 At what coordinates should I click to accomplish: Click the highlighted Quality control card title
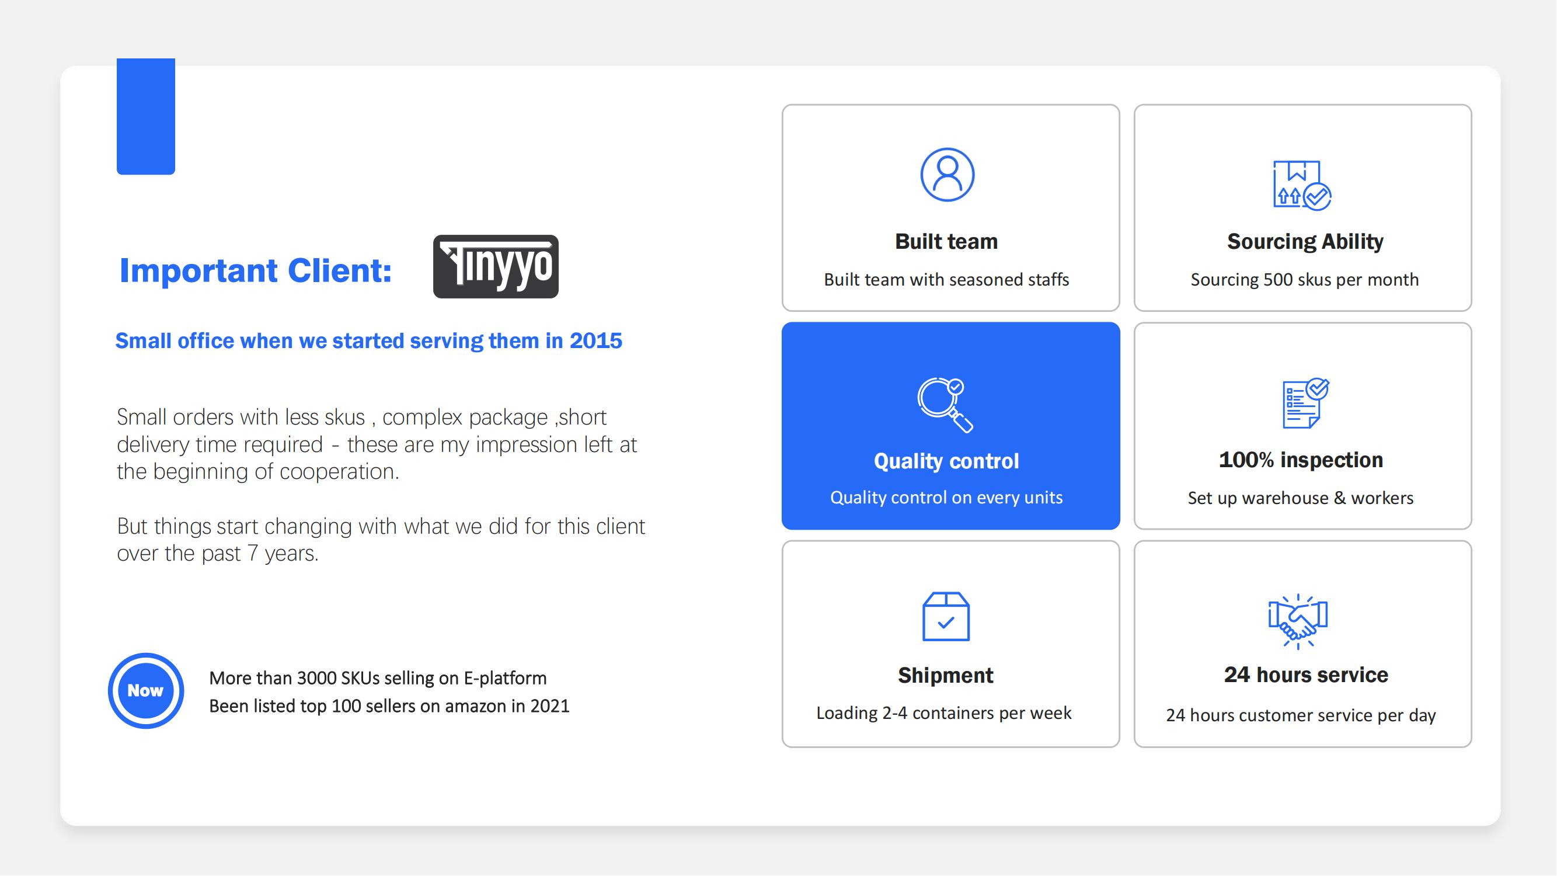(x=946, y=461)
